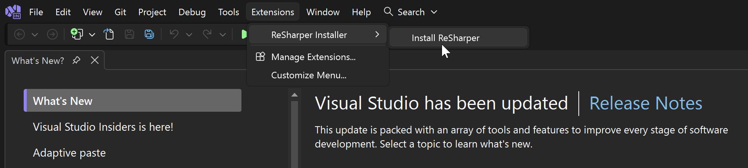The image size is (748, 168).
Task: Expand the Search dropdown in menu bar
Action: [x=434, y=12]
